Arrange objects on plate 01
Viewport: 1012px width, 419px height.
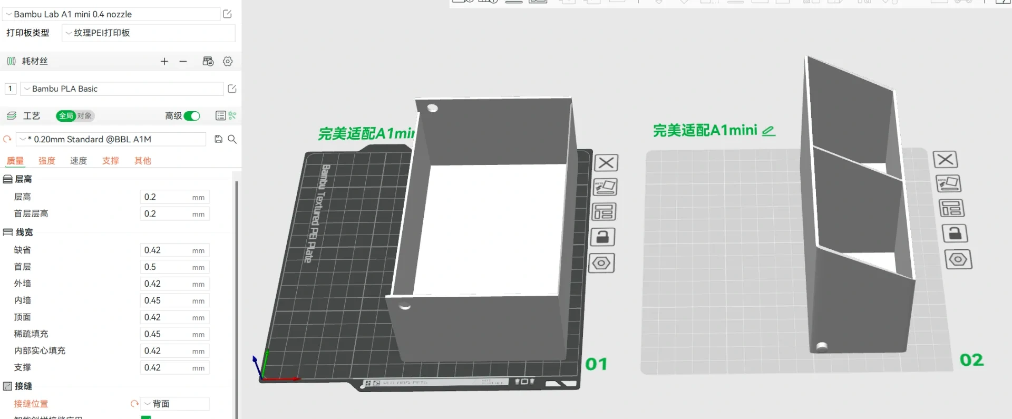[604, 212]
